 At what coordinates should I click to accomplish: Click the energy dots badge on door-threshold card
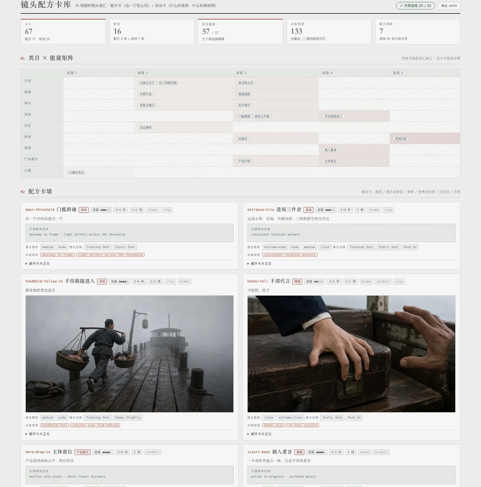pyautogui.click(x=101, y=210)
